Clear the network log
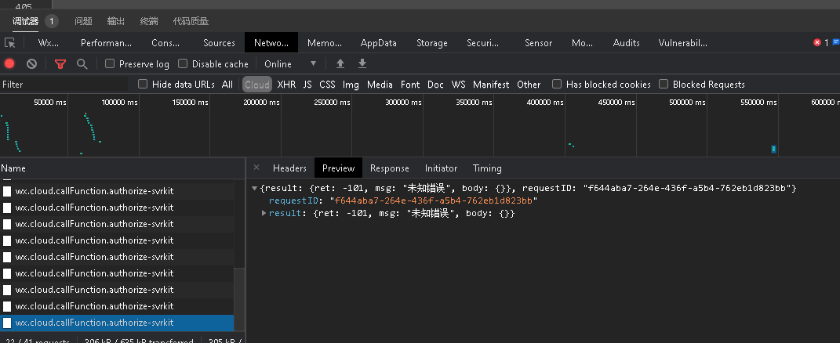The height and width of the screenshot is (343, 840). coord(31,64)
